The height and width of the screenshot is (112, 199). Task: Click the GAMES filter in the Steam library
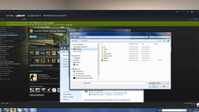point(25,19)
